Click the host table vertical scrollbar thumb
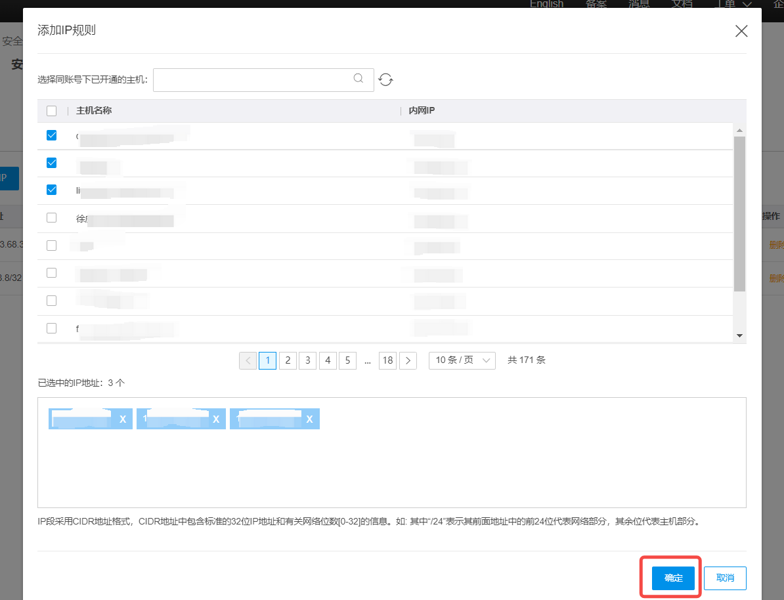784x600 pixels. (x=739, y=213)
